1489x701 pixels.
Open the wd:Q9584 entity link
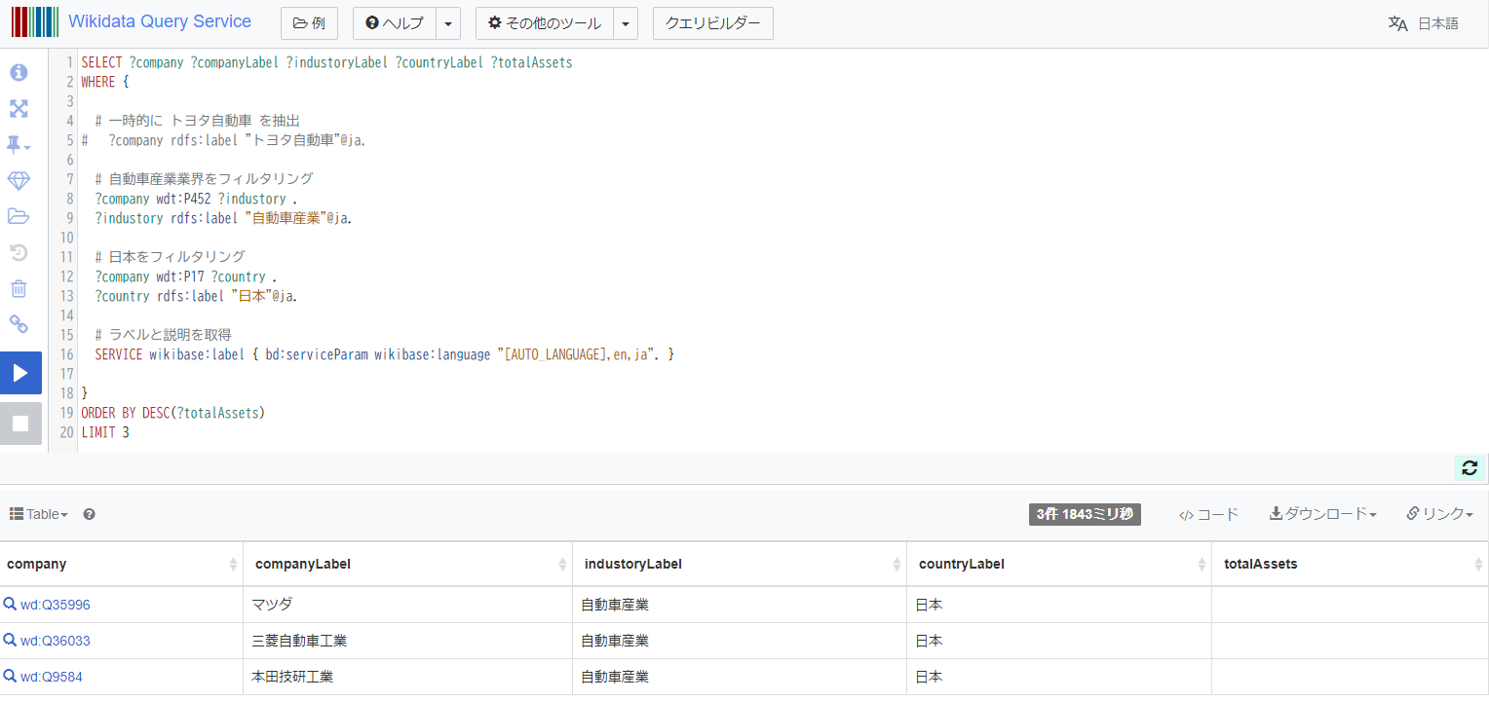(x=52, y=677)
